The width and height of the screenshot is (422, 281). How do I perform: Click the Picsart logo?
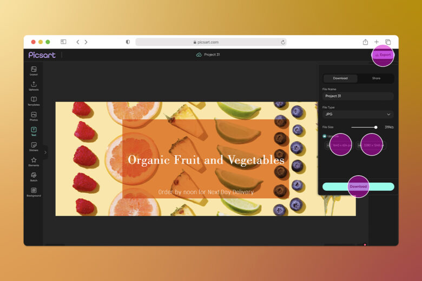pyautogui.click(x=42, y=55)
